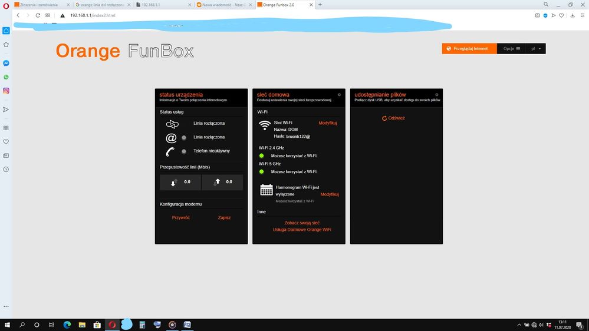Expand the pl language dropdown
Screen dimensions: 589x331
[x=536, y=49]
